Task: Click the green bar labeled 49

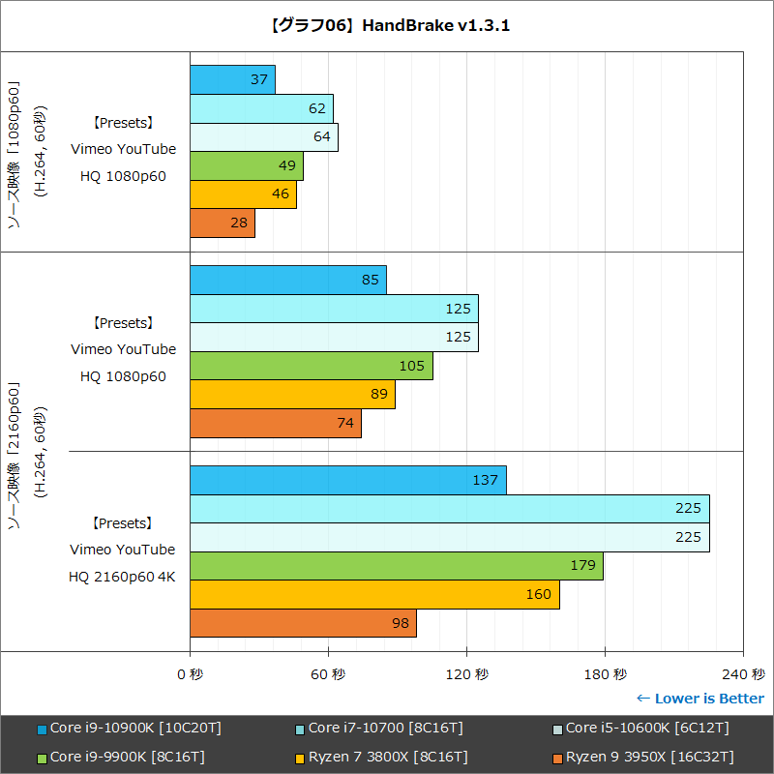Action: point(247,165)
